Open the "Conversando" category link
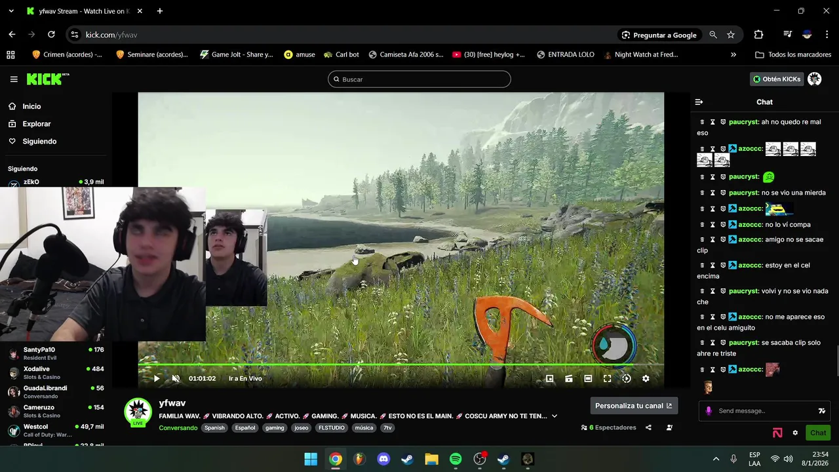 178,428
